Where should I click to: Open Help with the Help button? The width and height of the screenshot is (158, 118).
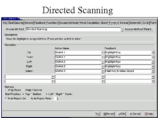149,114
